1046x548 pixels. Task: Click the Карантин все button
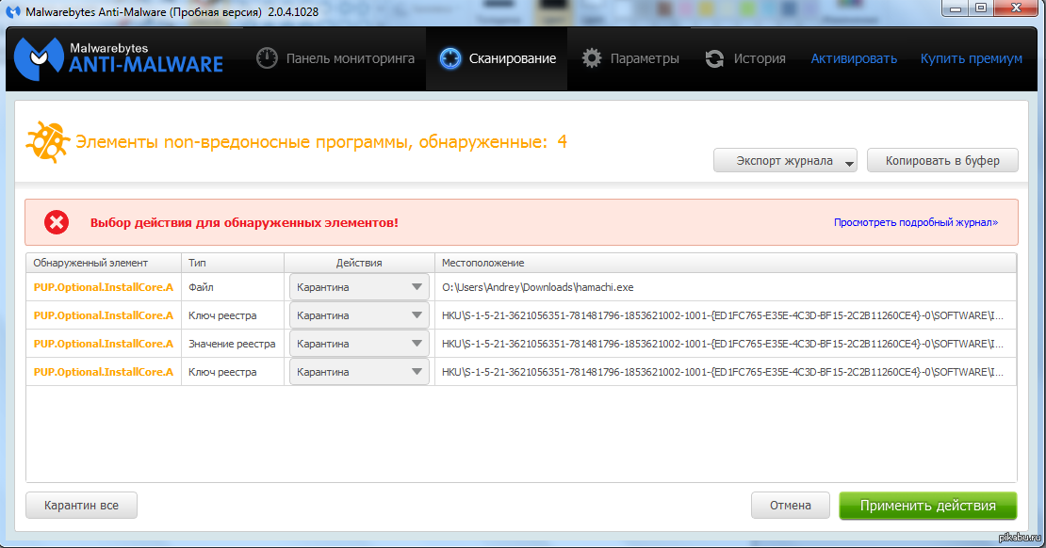click(81, 506)
